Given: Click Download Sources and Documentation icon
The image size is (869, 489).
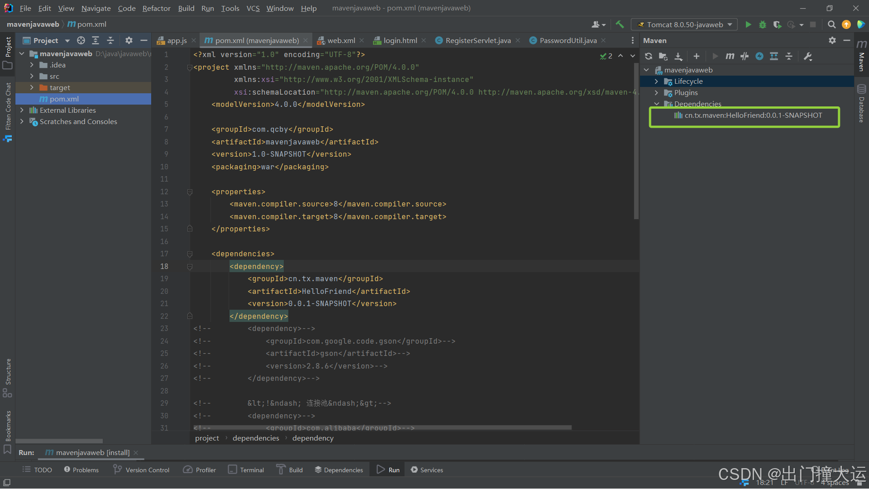Looking at the screenshot, I should tap(678, 56).
